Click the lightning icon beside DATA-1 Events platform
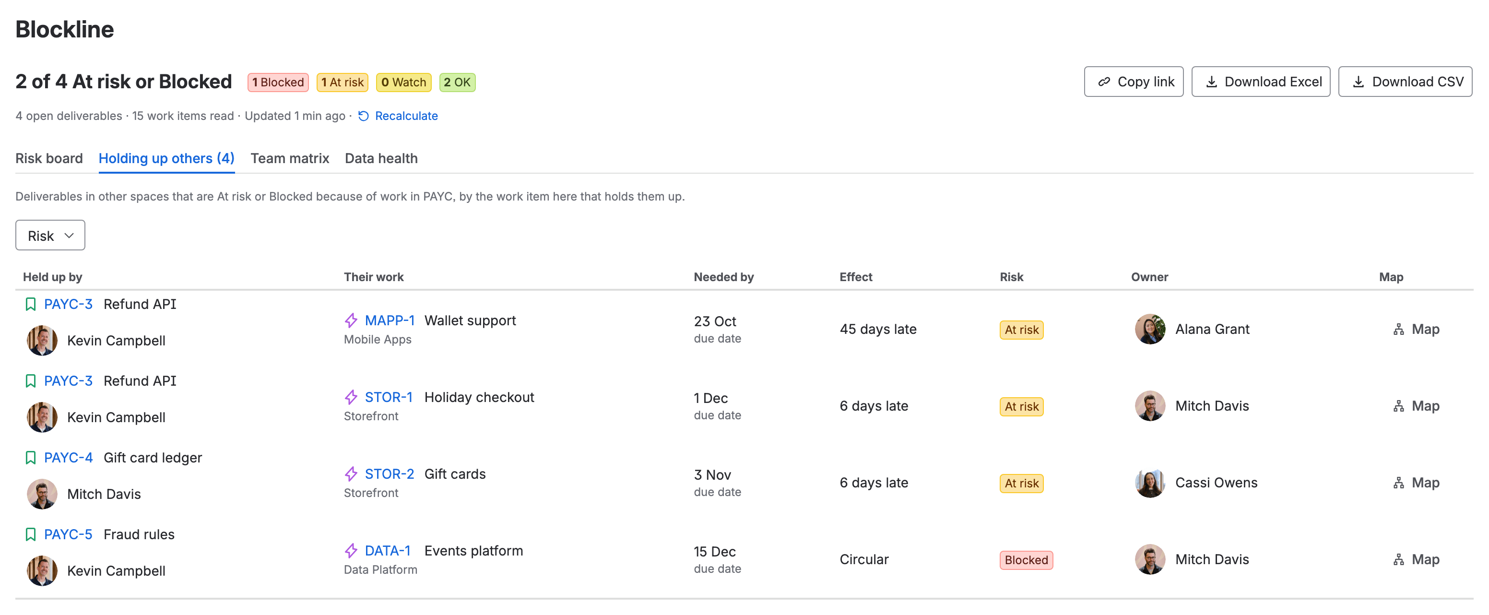1489x615 pixels. click(351, 551)
